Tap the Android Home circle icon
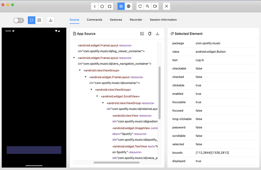Screen dimensions: 261x170 (102, 6)
